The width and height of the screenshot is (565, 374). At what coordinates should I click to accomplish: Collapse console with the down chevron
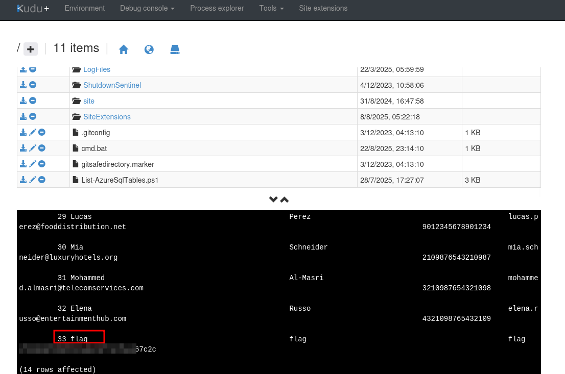[273, 200]
